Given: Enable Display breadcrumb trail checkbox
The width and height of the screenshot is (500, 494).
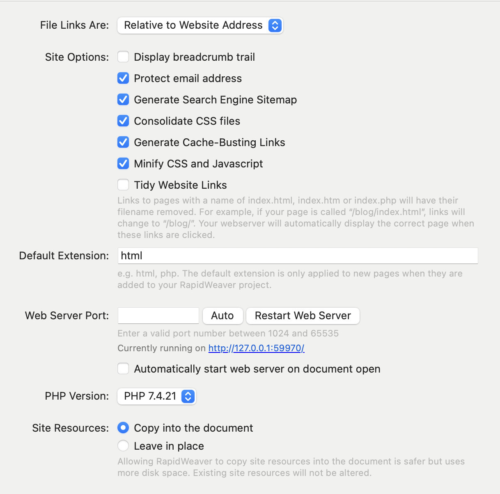Looking at the screenshot, I should tap(123, 57).
